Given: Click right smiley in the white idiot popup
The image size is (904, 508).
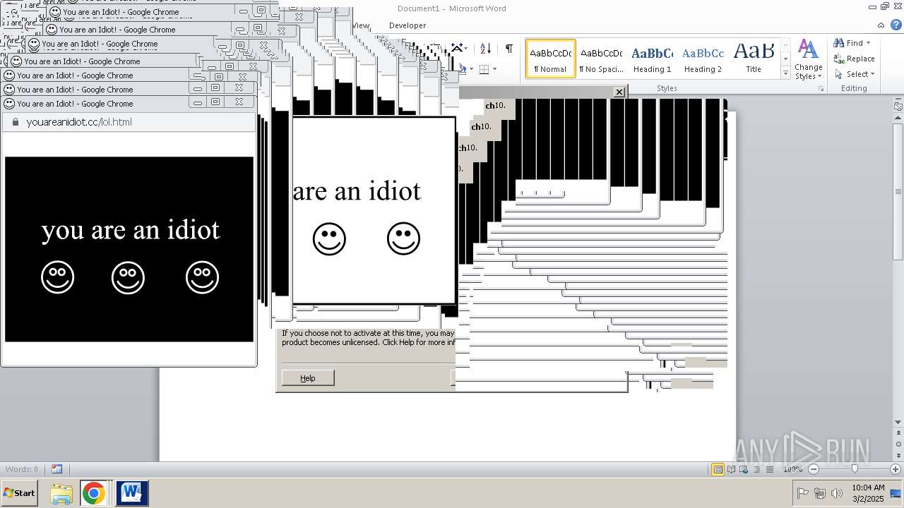Looking at the screenshot, I should (x=403, y=239).
